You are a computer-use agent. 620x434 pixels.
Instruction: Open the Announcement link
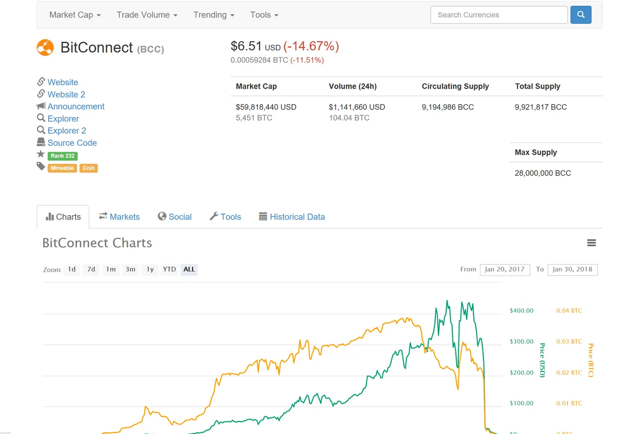76,107
